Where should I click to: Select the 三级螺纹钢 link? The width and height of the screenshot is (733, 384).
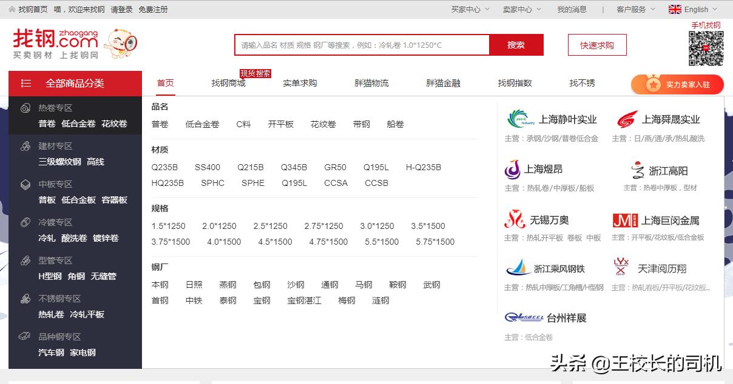click(x=59, y=162)
